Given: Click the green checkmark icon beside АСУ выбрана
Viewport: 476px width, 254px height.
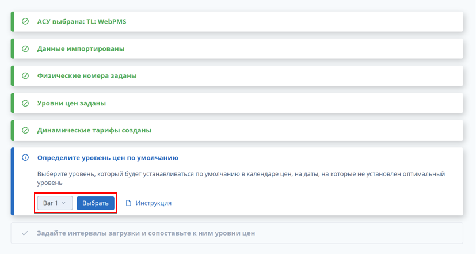Looking at the screenshot, I should [x=25, y=21].
